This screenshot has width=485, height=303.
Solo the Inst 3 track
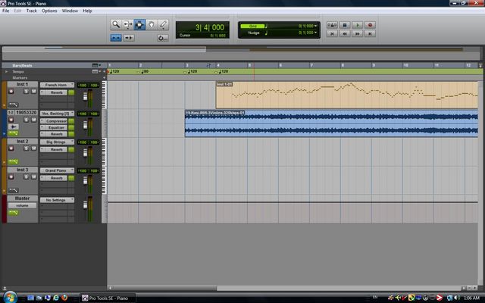[x=25, y=179]
